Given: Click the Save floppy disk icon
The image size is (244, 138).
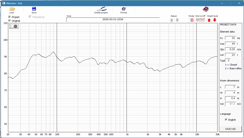Looking at the screenshot, I should click(x=34, y=9).
